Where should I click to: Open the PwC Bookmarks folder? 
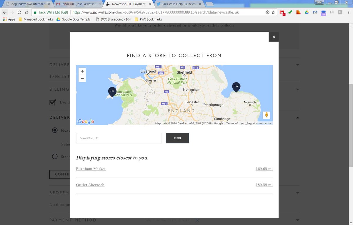click(148, 19)
